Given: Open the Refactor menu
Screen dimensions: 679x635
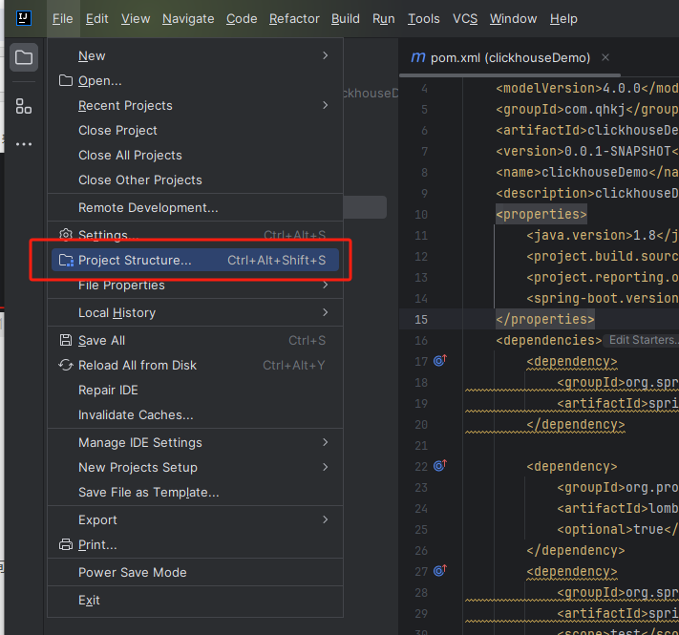Looking at the screenshot, I should tap(294, 18).
